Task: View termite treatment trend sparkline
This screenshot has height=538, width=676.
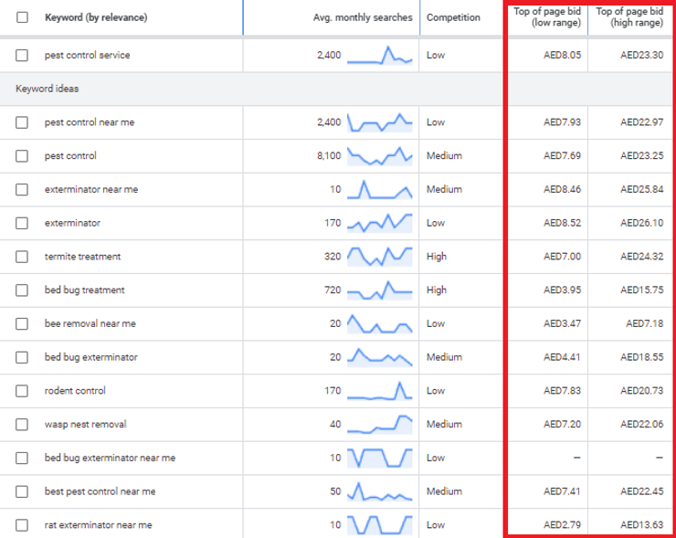Action: click(380, 257)
